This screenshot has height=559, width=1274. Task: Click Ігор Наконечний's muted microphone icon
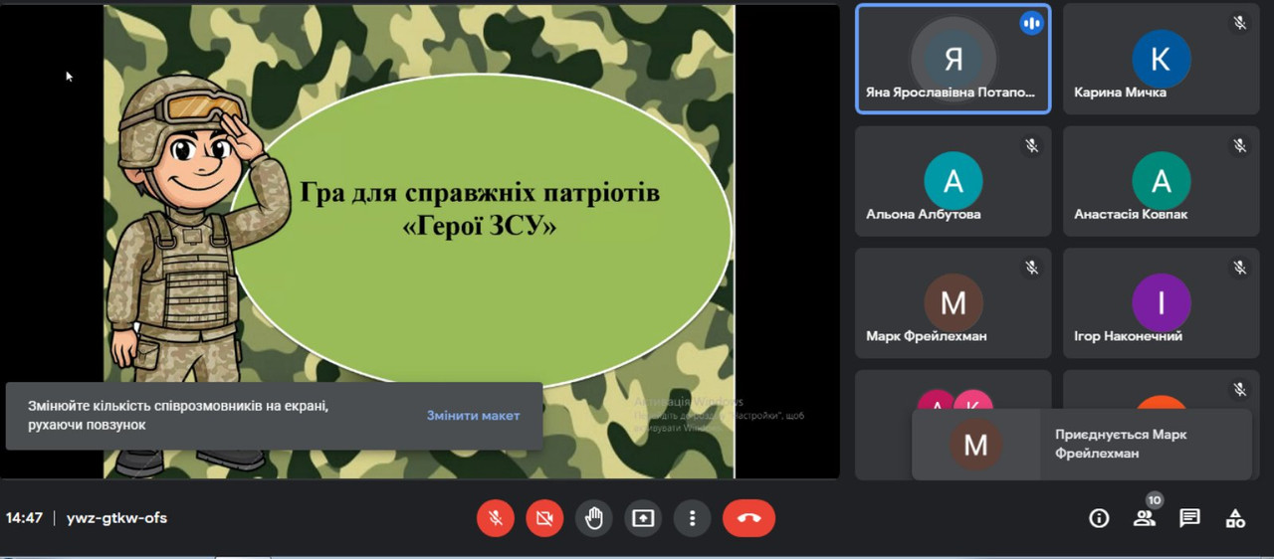1239,268
